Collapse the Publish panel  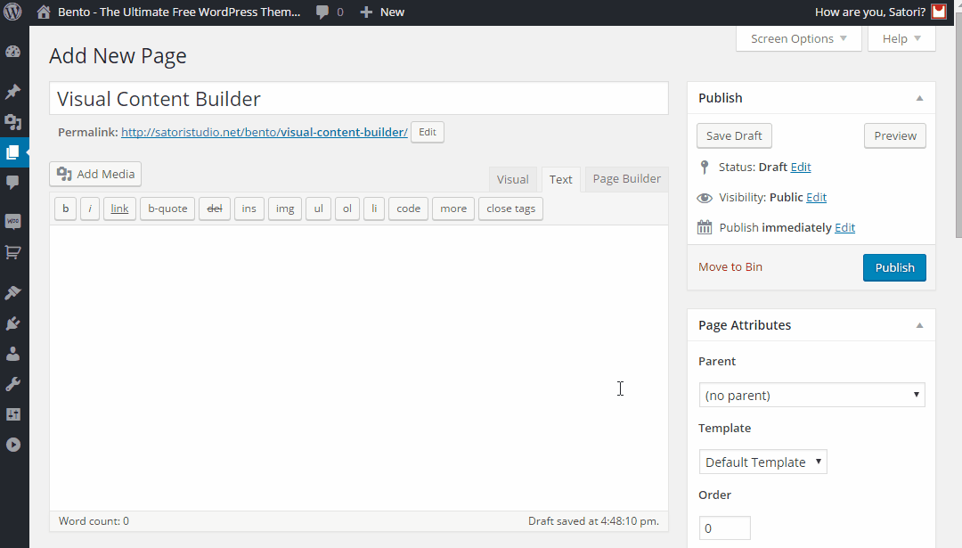(919, 98)
